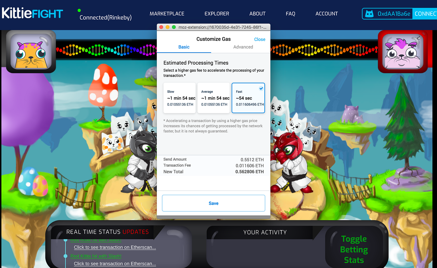Image resolution: width=437 pixels, height=268 pixels.
Task: Open the ACCOUNT page
Action: point(327,14)
